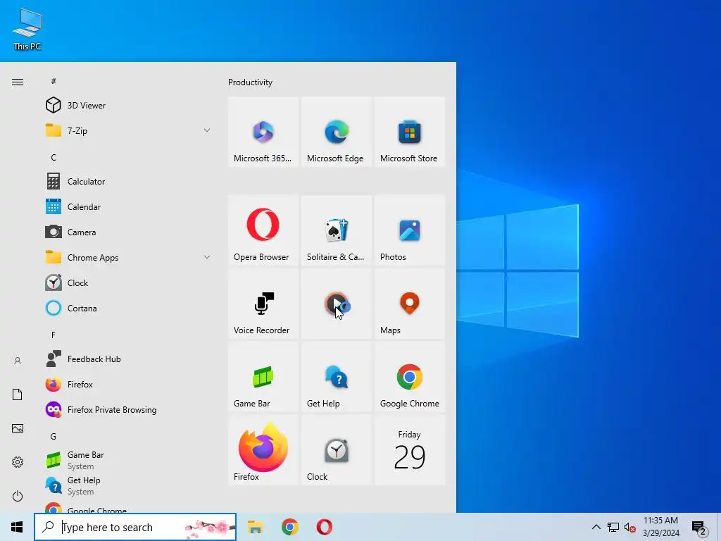Select This PC desktop icon
The height and width of the screenshot is (541, 721).
27,29
